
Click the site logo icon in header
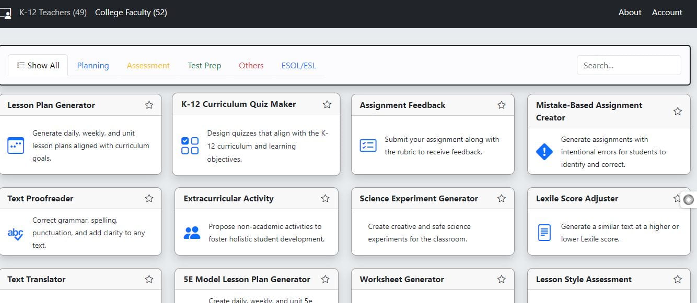click(5, 13)
